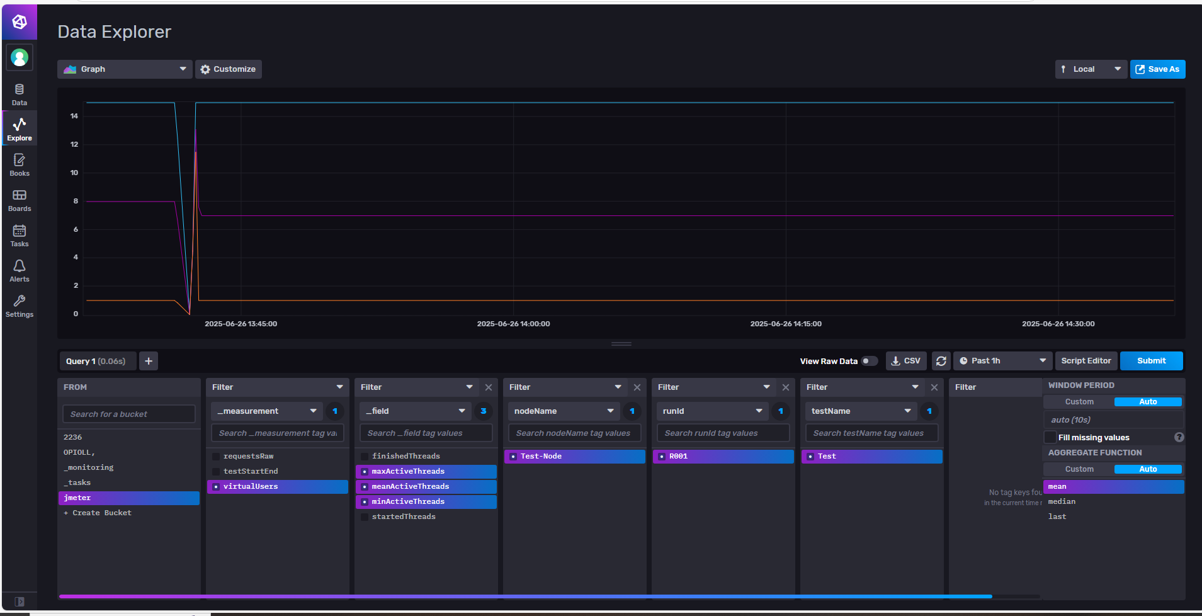The width and height of the screenshot is (1202, 616).
Task: Open the Filter mode dropdown above _measurement
Action: coord(278,387)
